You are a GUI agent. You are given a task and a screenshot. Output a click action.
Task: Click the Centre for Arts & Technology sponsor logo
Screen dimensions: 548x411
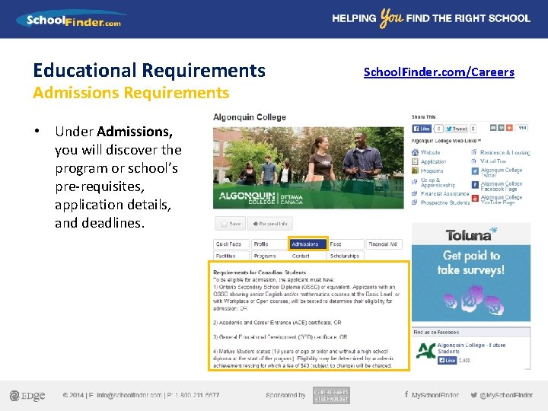point(331,395)
